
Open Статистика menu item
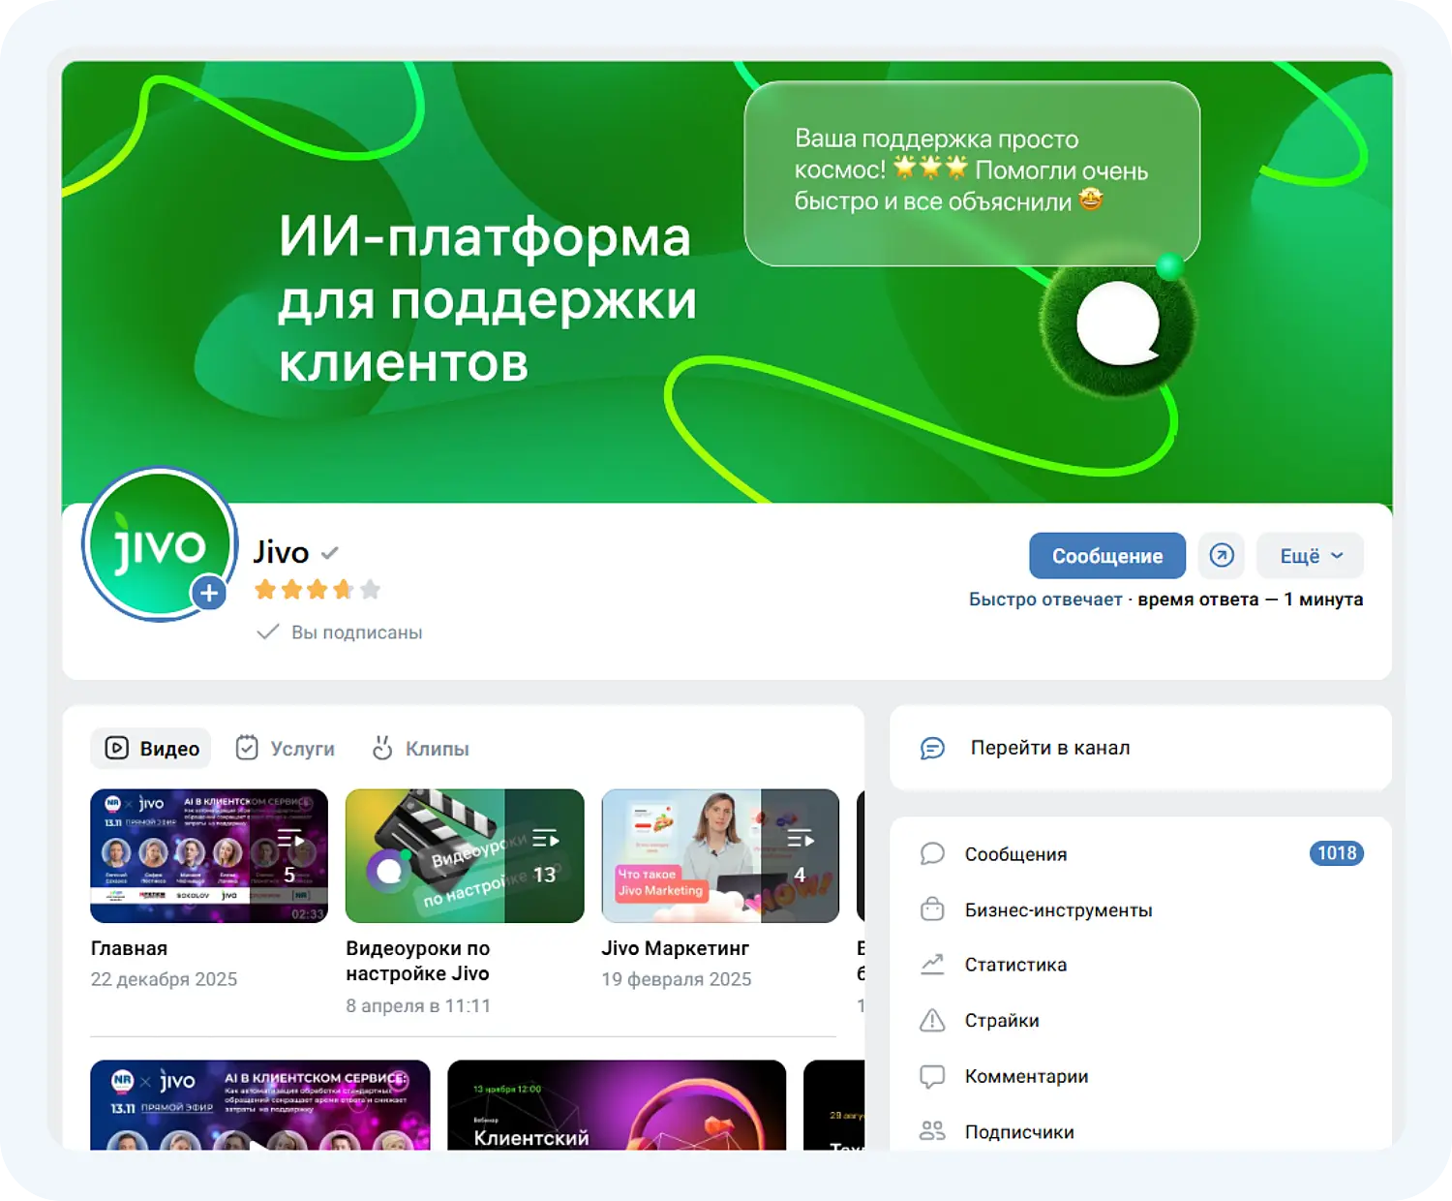(1141, 965)
